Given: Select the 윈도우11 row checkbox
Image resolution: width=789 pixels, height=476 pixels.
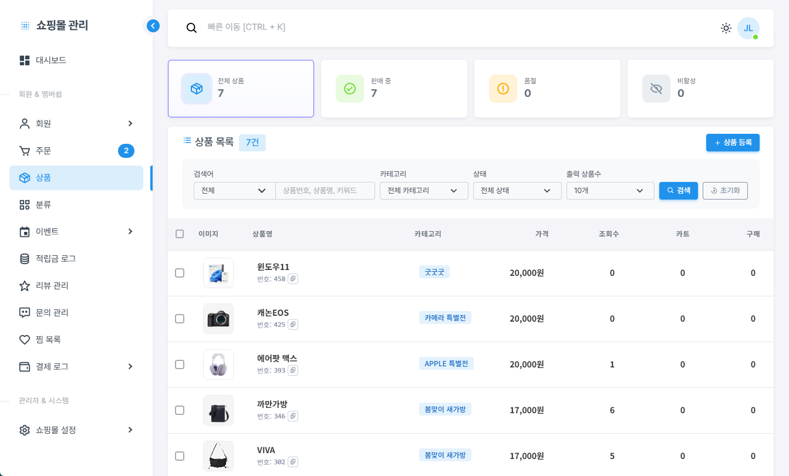Looking at the screenshot, I should click(x=180, y=273).
